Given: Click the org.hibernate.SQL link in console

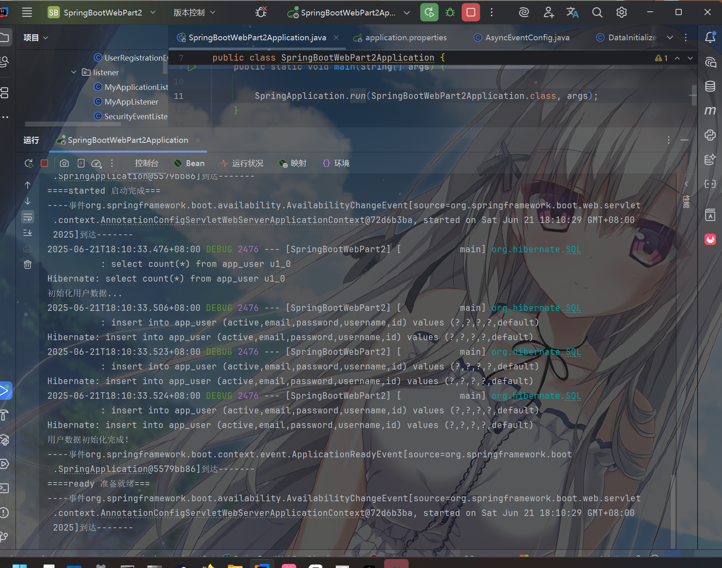Looking at the screenshot, I should [536, 249].
